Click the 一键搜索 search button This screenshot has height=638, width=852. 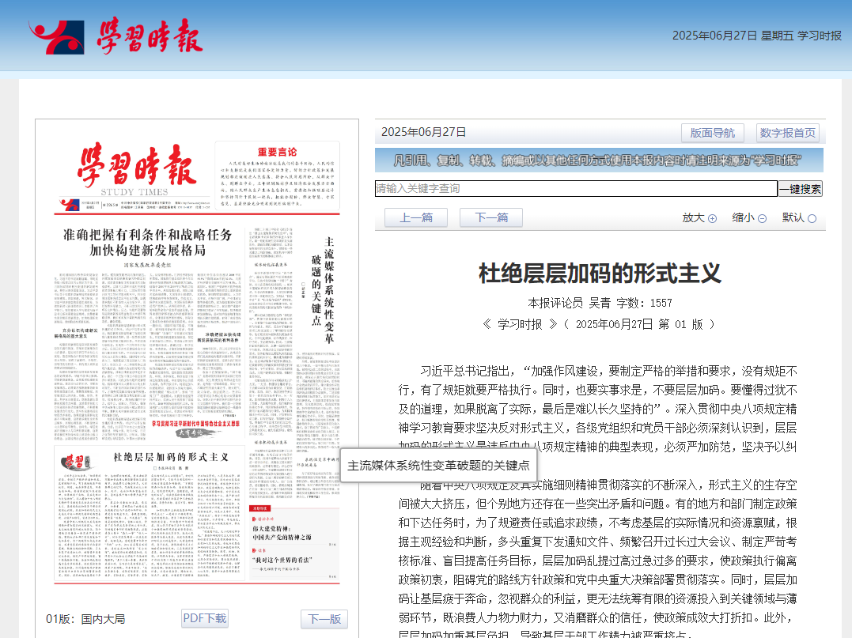(x=801, y=188)
